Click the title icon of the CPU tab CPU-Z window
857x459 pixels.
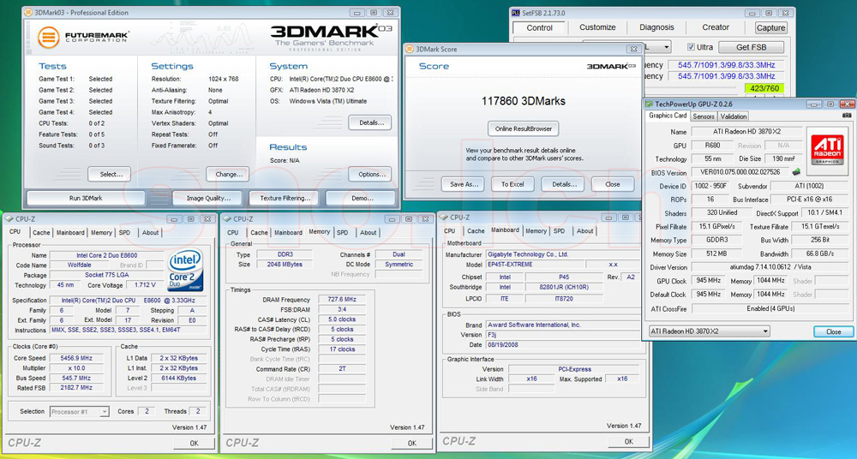tap(9, 219)
